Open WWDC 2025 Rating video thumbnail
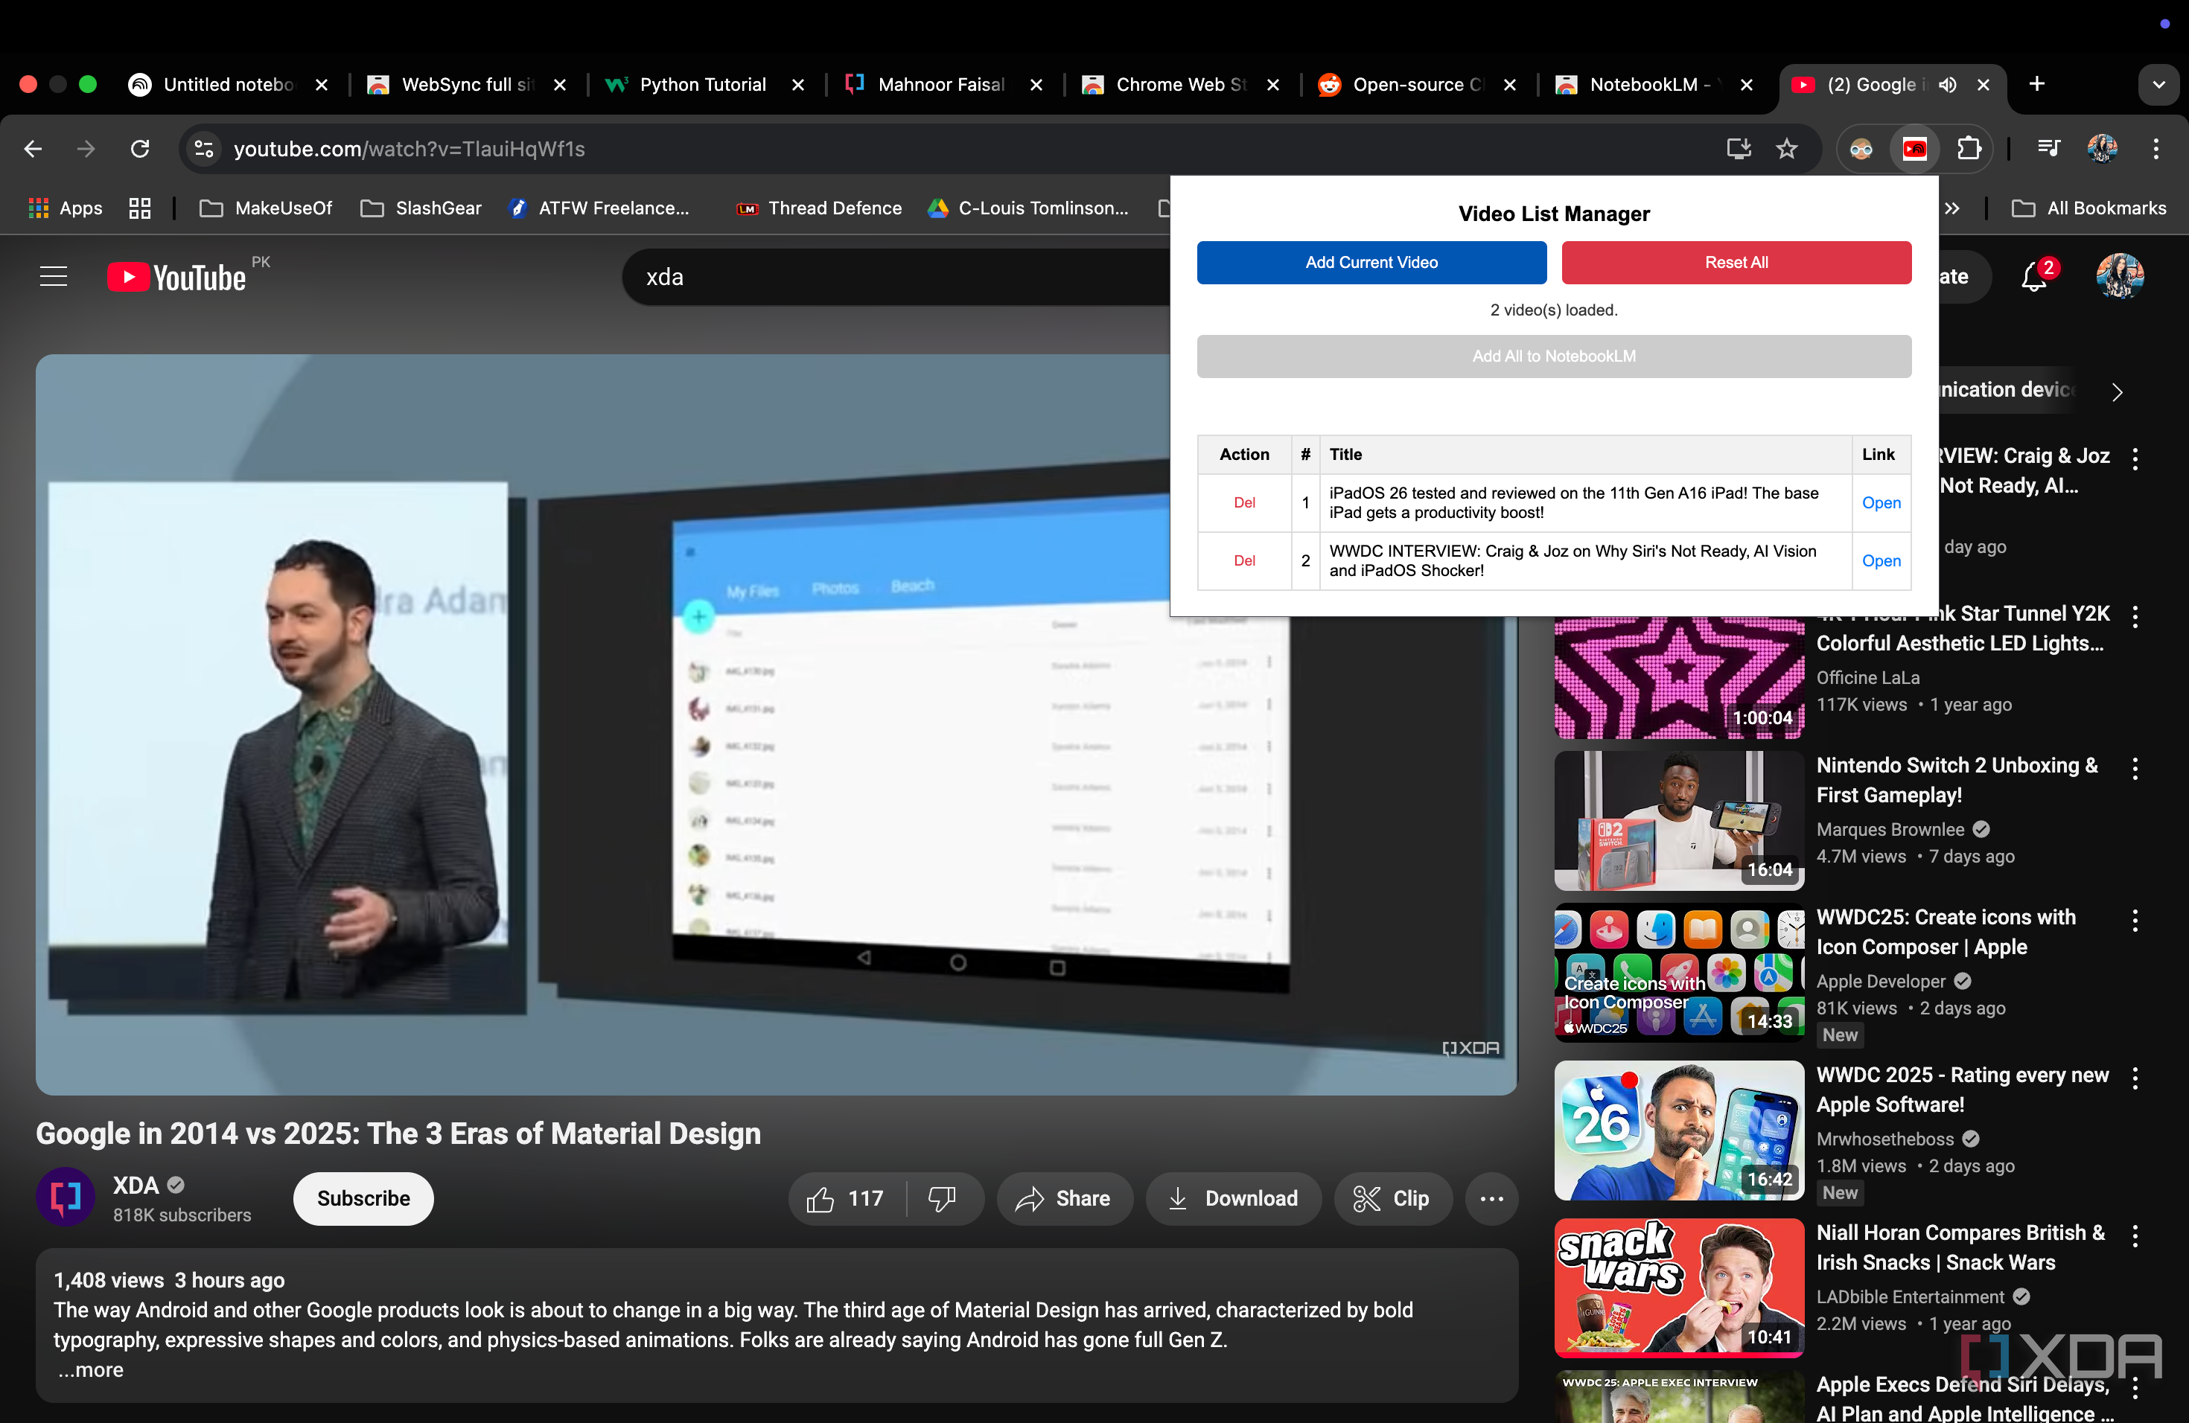 (x=1678, y=1131)
